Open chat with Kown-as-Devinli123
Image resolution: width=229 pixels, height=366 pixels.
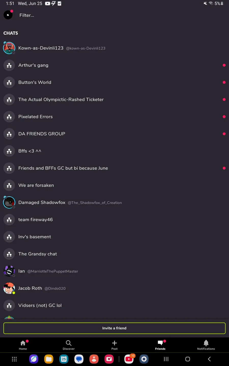(x=114, y=48)
